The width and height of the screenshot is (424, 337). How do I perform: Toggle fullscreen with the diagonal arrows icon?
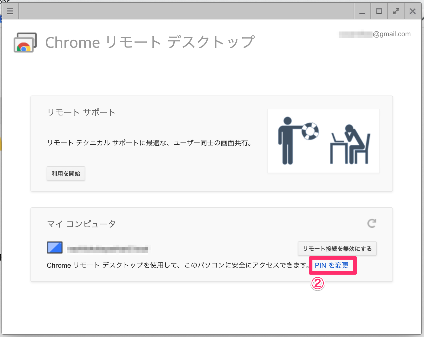396,11
